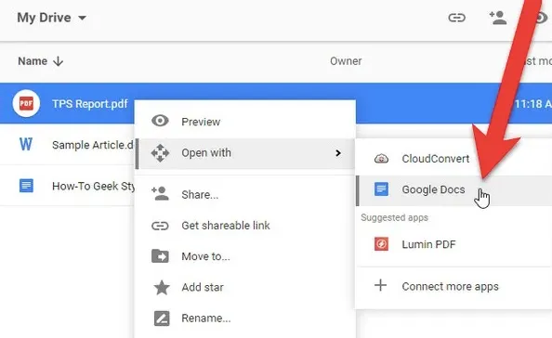Click the red Lumin PDF icon

pos(381,244)
